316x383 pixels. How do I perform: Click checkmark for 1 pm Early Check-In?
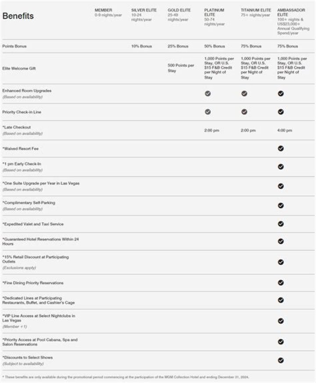pos(281,167)
